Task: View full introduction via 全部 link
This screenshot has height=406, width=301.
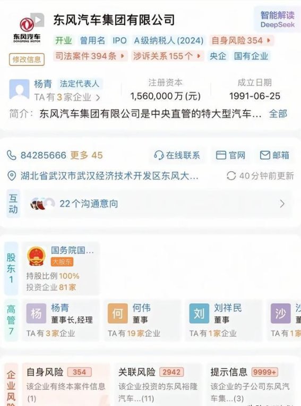Action: click(278, 114)
